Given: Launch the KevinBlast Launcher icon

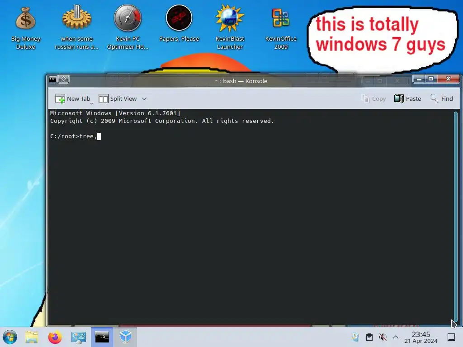Looking at the screenshot, I should coord(230,27).
